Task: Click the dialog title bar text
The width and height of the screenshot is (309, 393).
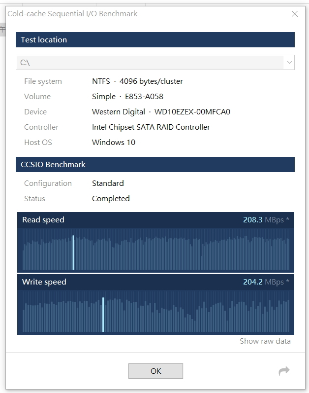Action: (x=72, y=14)
